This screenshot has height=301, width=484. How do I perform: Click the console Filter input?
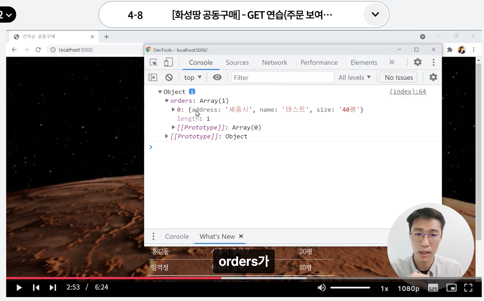(x=283, y=77)
